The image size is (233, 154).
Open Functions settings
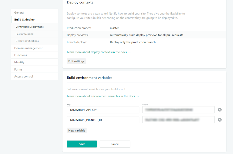[x=34, y=55]
